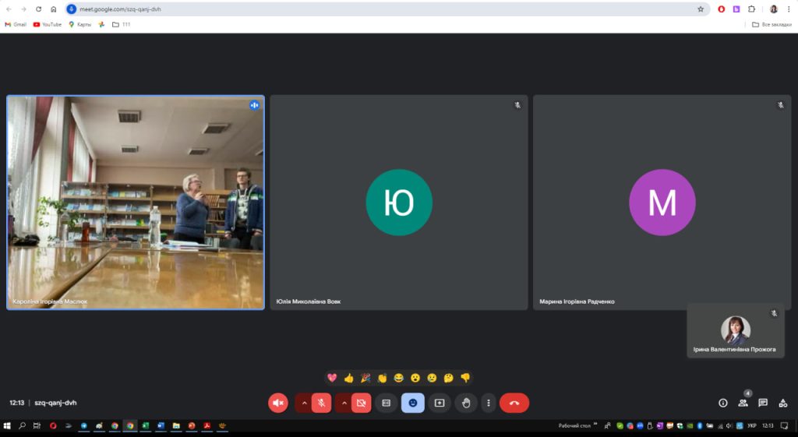Open the Gmail bookmark
The height and width of the screenshot is (437, 798).
click(x=16, y=24)
